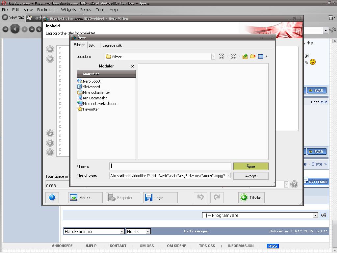This screenshot has width=341, height=280.
Task: Click the Åpne button
Action: (x=251, y=166)
